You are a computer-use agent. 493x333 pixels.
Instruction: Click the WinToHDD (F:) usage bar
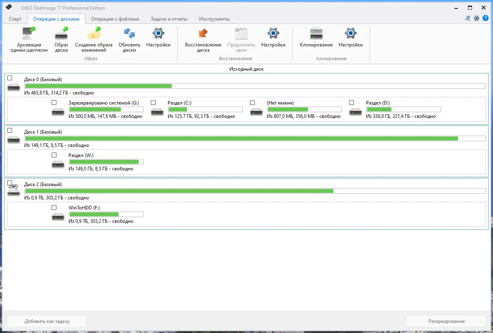coord(106,214)
